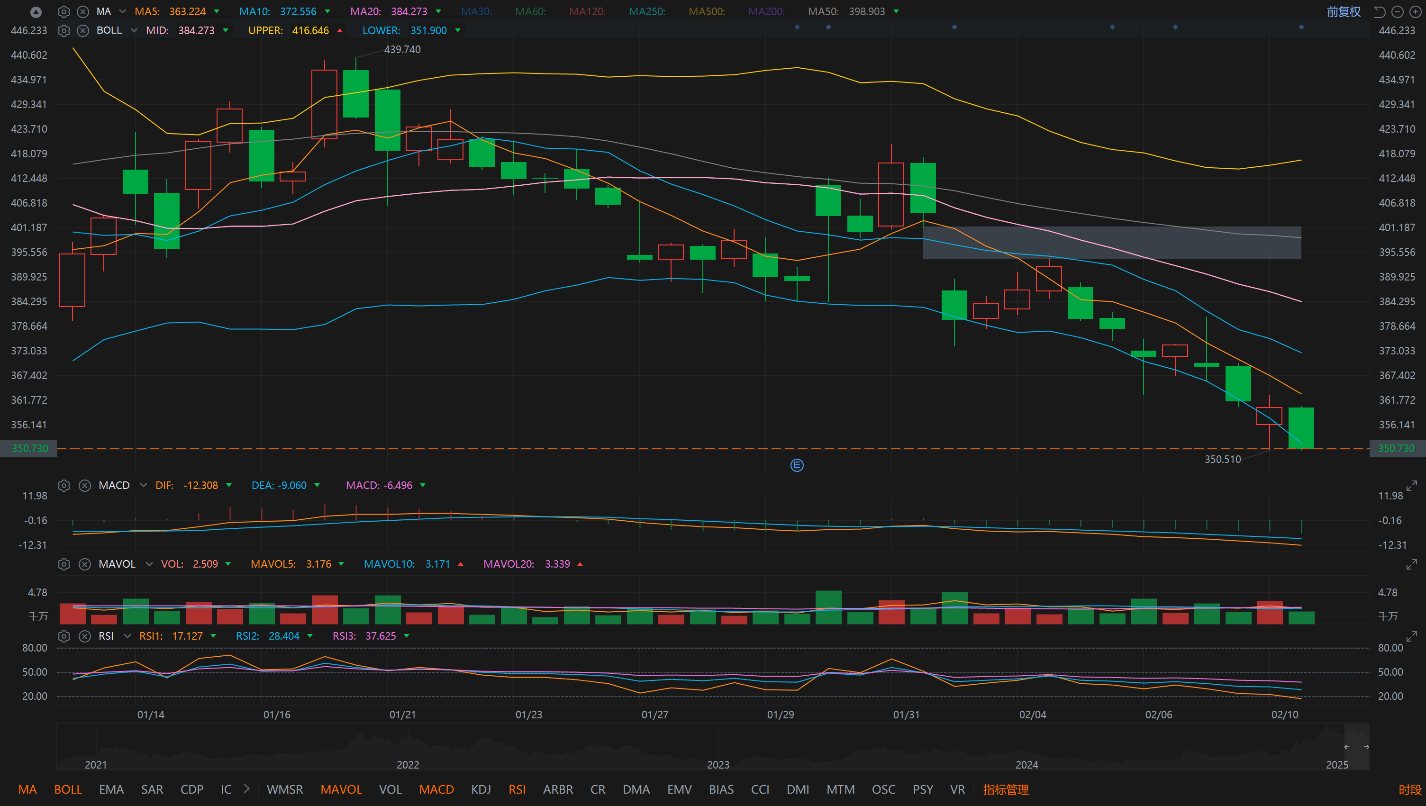Select the EMA indicator tab

pyautogui.click(x=111, y=789)
